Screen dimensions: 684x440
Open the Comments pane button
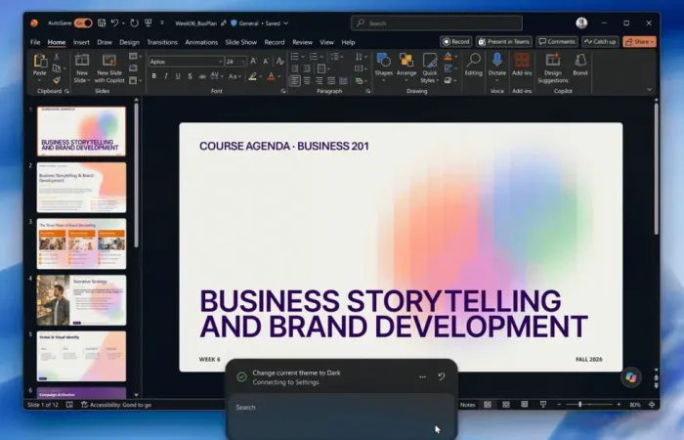(x=557, y=42)
